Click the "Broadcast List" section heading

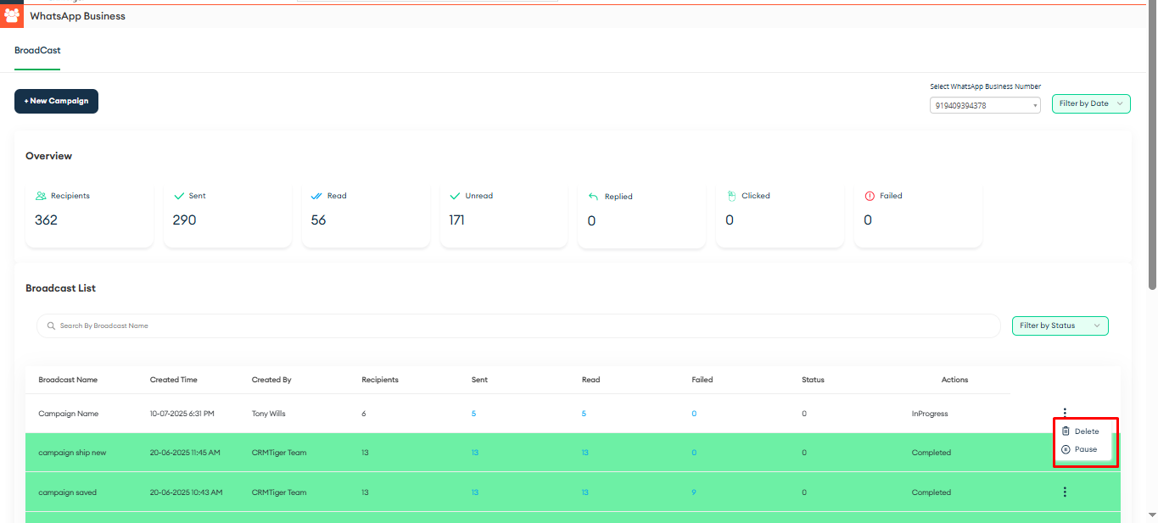tap(60, 288)
